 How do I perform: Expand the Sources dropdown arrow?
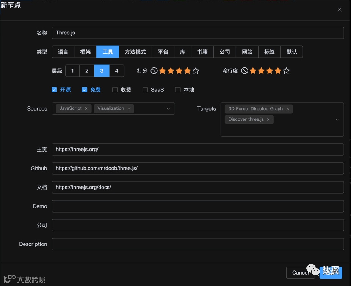tap(168, 109)
